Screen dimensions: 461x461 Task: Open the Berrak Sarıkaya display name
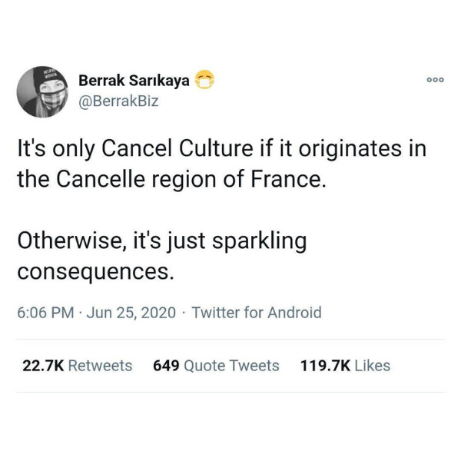tap(134, 81)
